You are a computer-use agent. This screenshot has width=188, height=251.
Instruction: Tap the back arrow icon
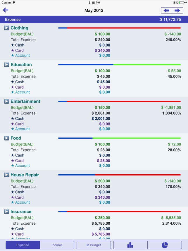point(6,10)
